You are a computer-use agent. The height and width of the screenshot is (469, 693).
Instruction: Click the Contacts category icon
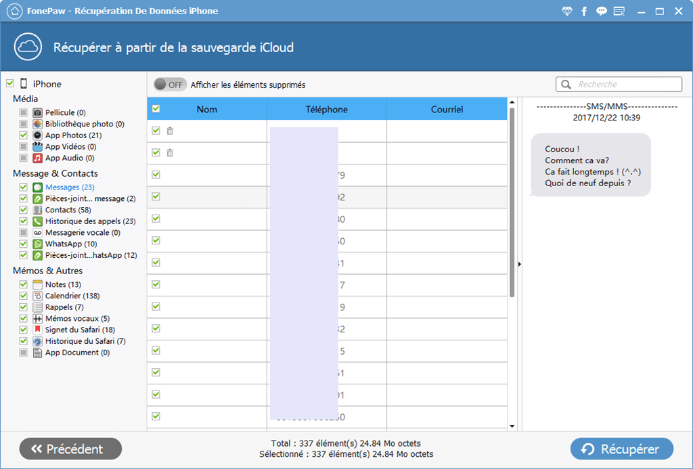click(38, 210)
